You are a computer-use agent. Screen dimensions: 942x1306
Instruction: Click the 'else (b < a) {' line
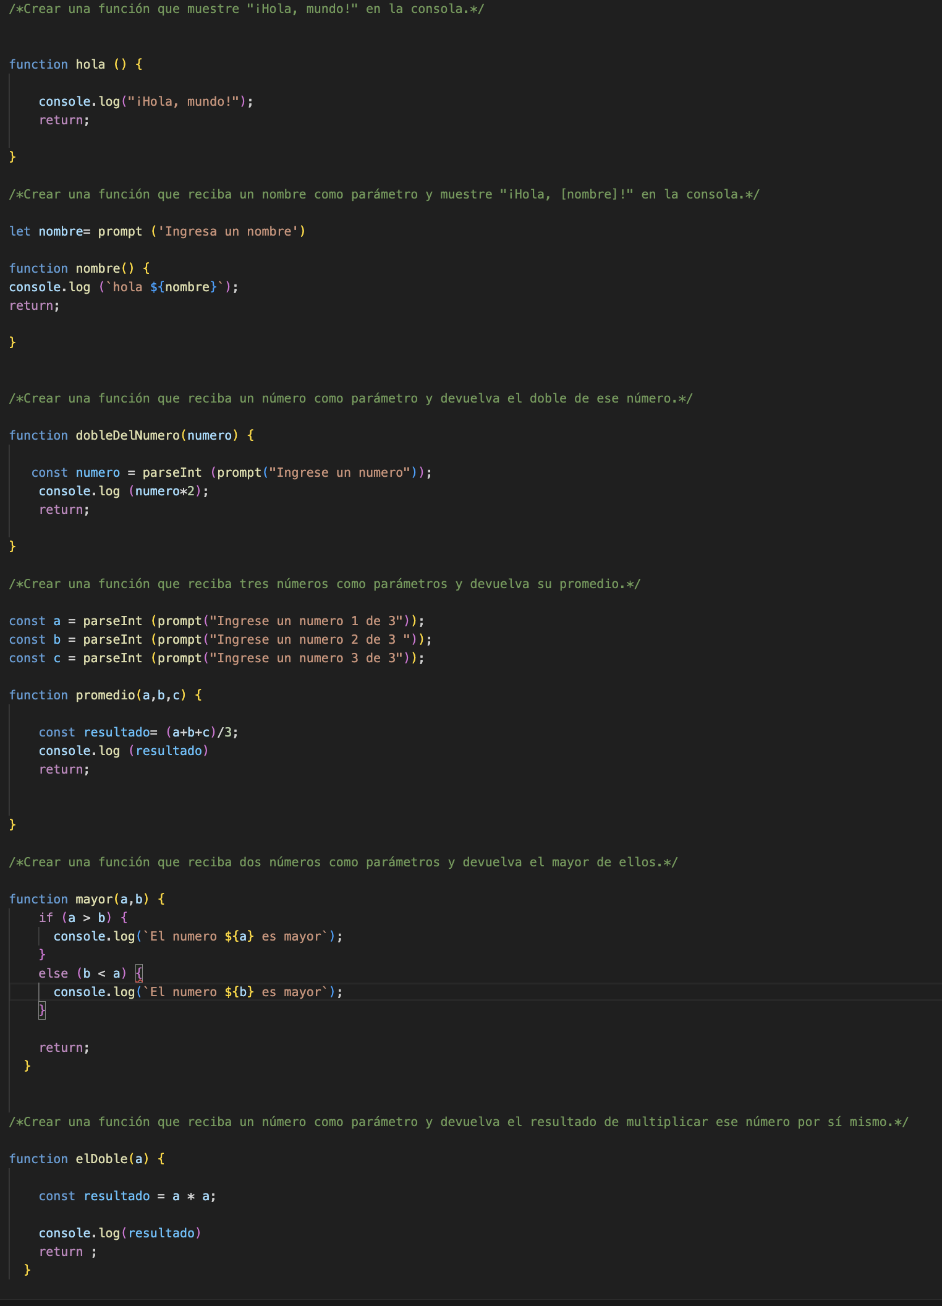tap(90, 973)
